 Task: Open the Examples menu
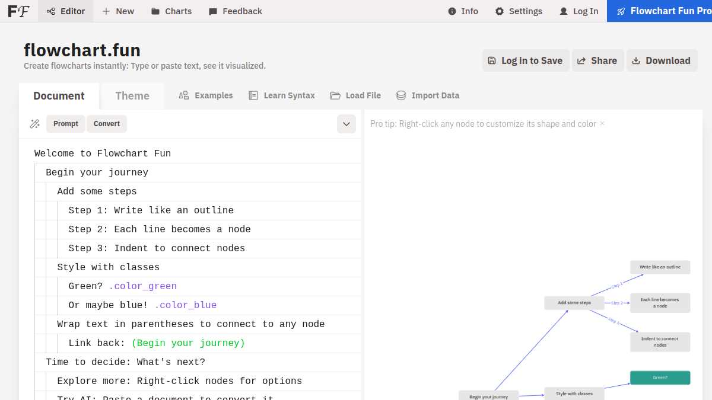[206, 95]
